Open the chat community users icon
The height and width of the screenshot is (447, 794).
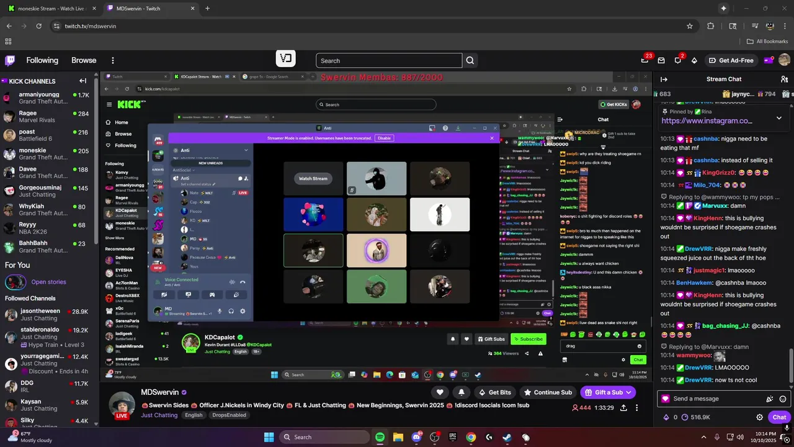783,79
